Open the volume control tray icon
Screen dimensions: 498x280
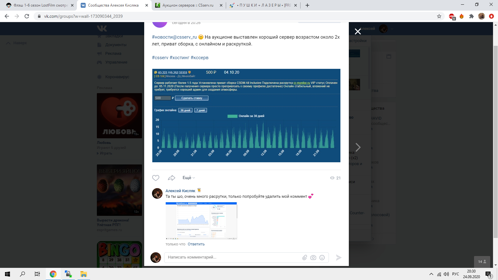[x=447, y=274]
